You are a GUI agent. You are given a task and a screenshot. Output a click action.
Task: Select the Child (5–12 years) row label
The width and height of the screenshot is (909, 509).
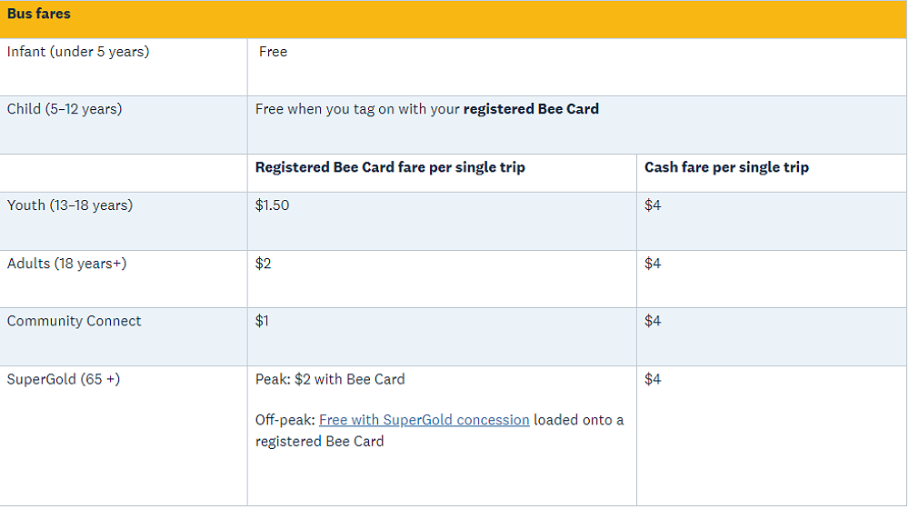point(65,109)
